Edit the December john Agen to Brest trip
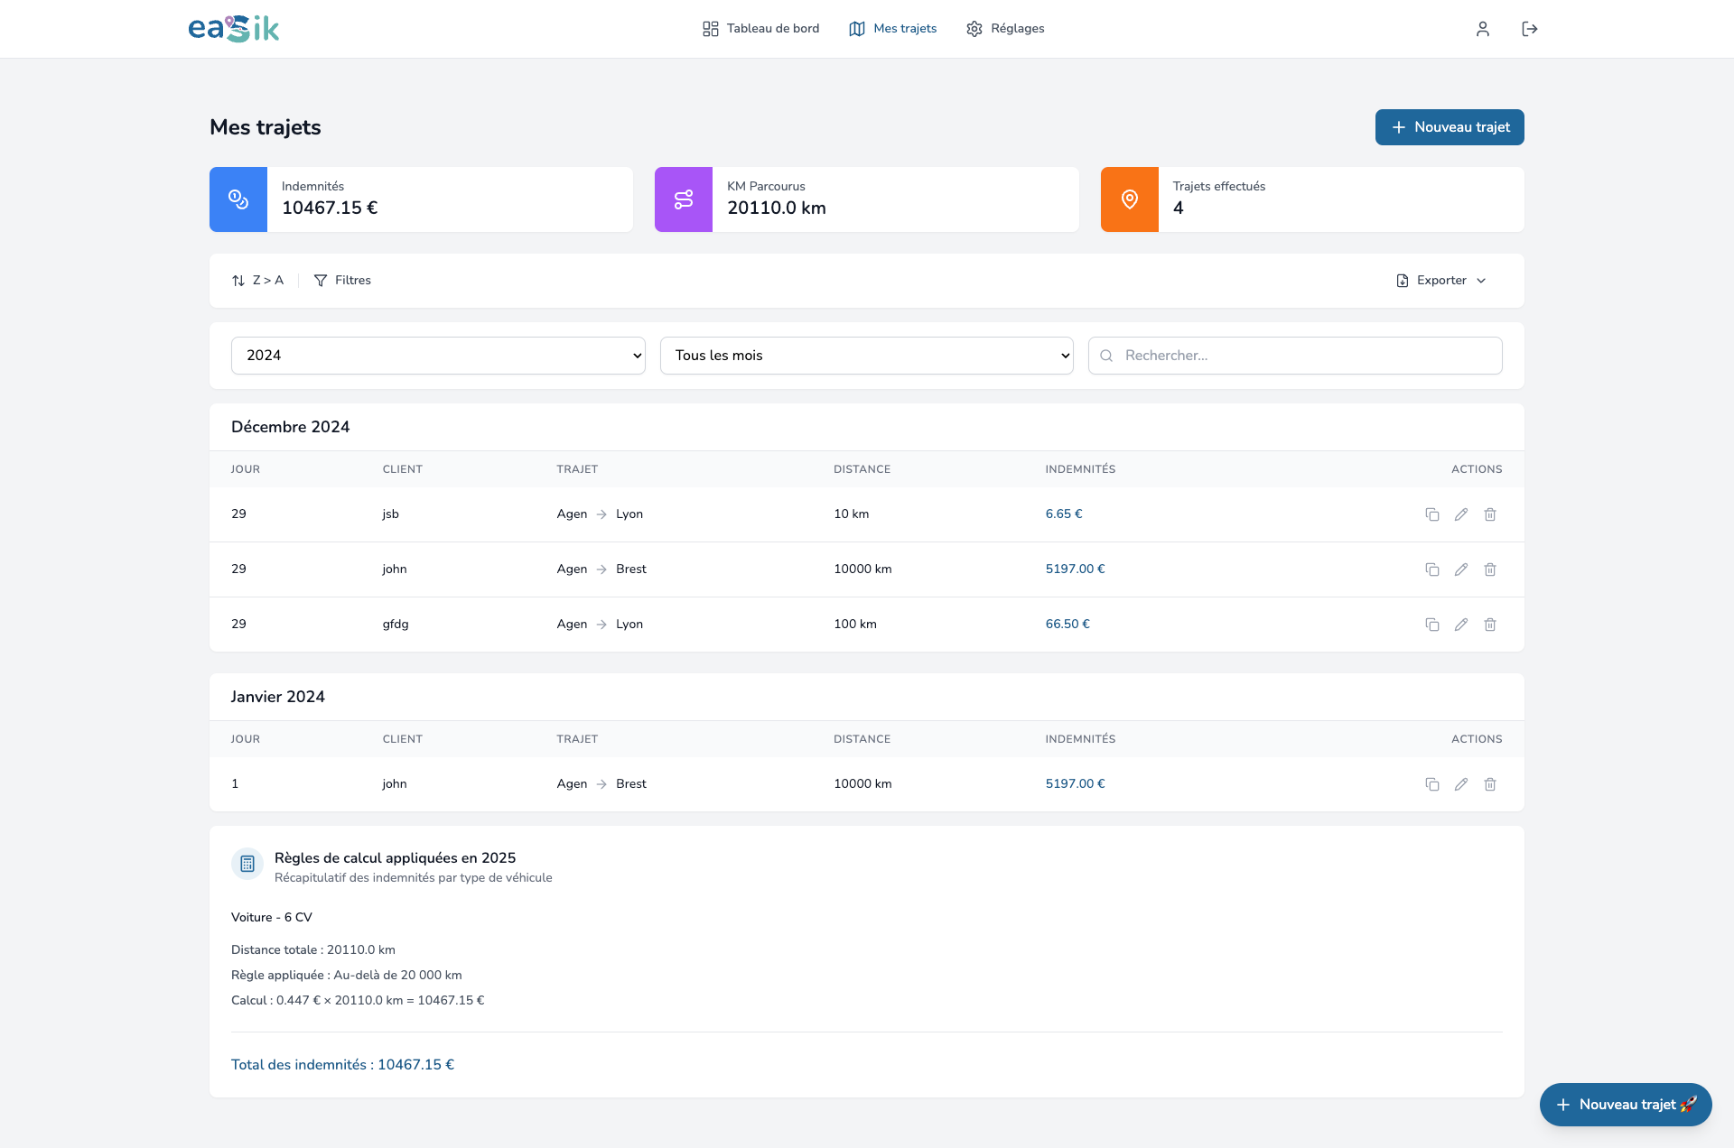This screenshot has height=1148, width=1734. (1461, 569)
